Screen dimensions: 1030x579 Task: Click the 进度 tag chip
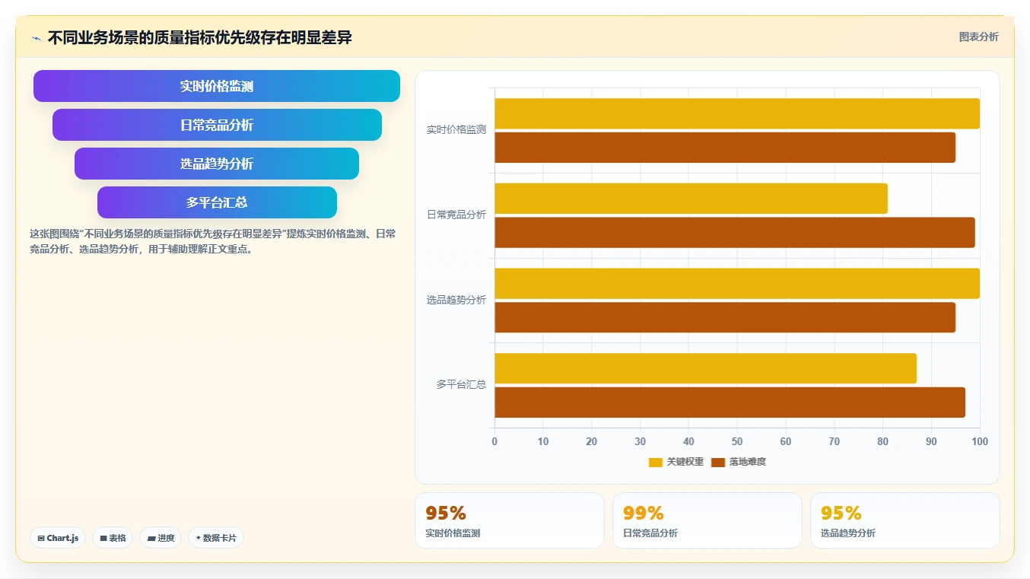(161, 538)
